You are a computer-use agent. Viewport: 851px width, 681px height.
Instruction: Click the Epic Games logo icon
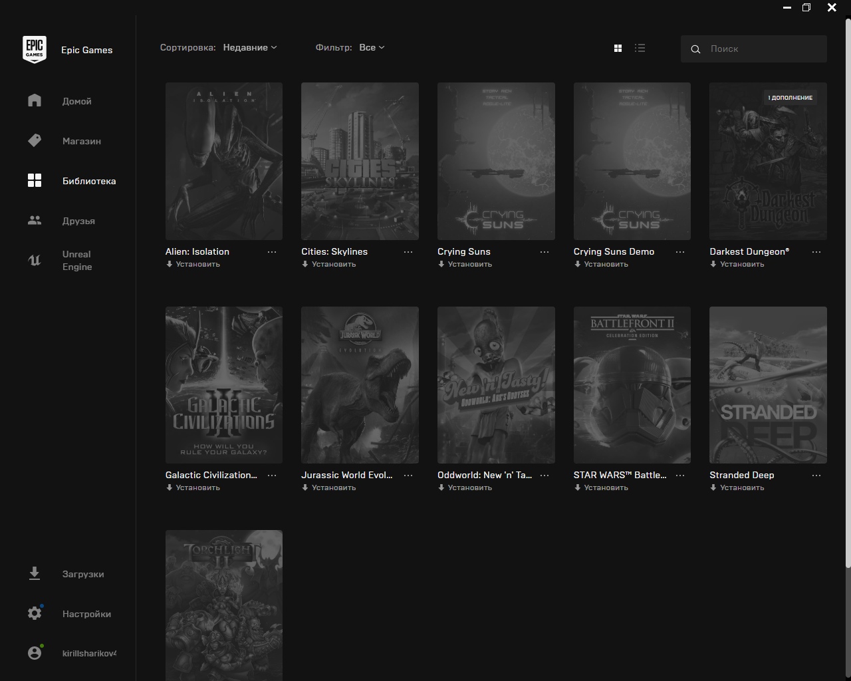pyautogui.click(x=35, y=50)
